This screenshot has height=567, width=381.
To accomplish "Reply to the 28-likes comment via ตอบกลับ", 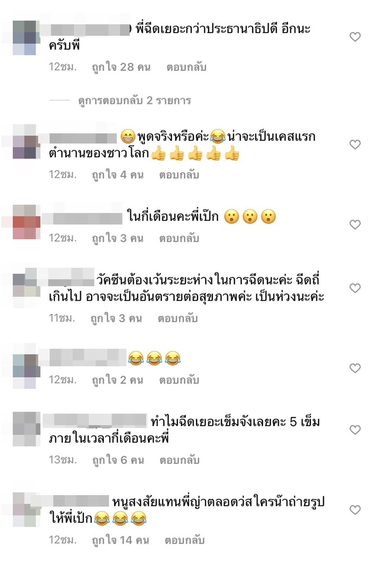I will [186, 67].
